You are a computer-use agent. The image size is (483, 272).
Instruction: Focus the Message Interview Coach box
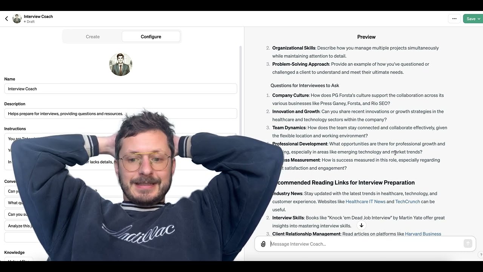click(x=365, y=244)
